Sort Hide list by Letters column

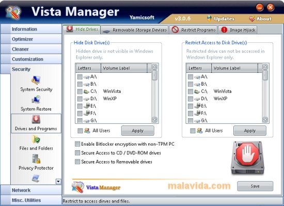[88, 68]
